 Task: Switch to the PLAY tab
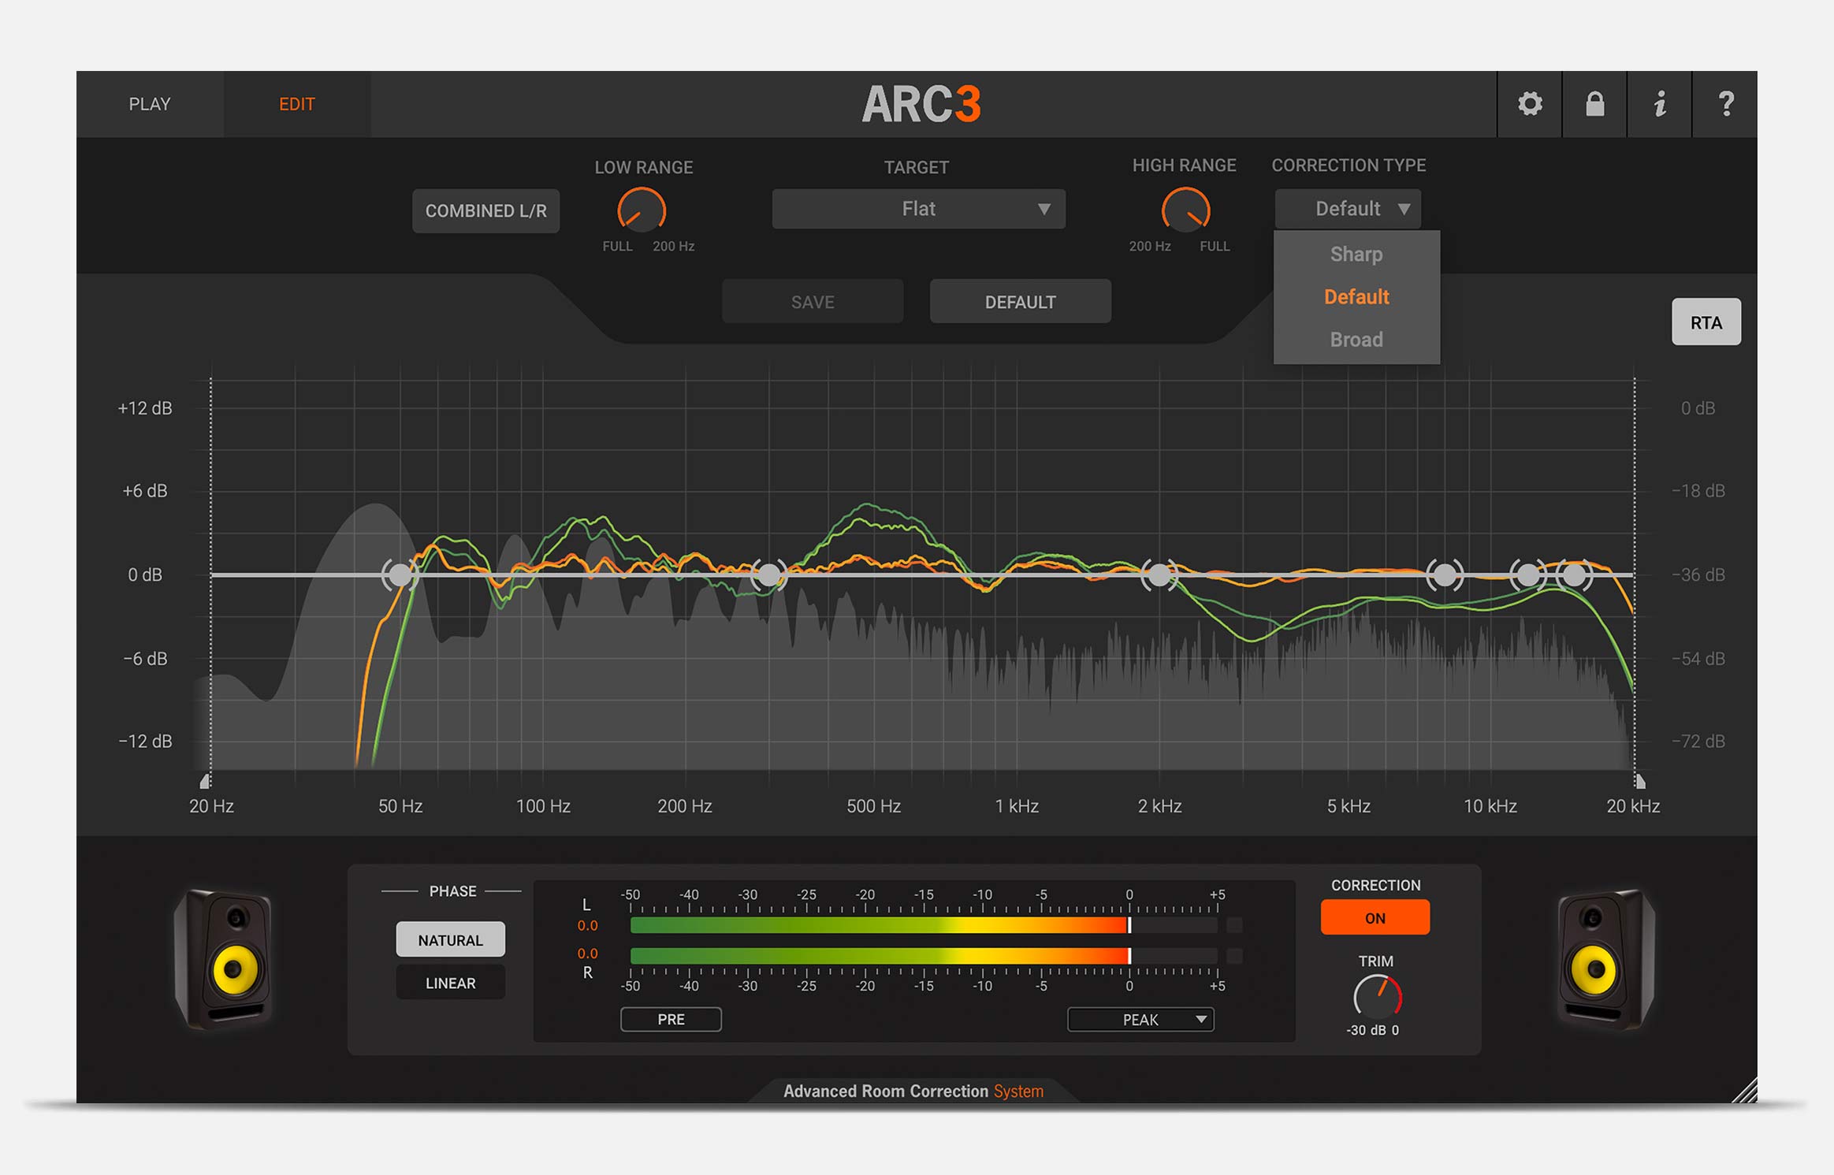[x=150, y=104]
